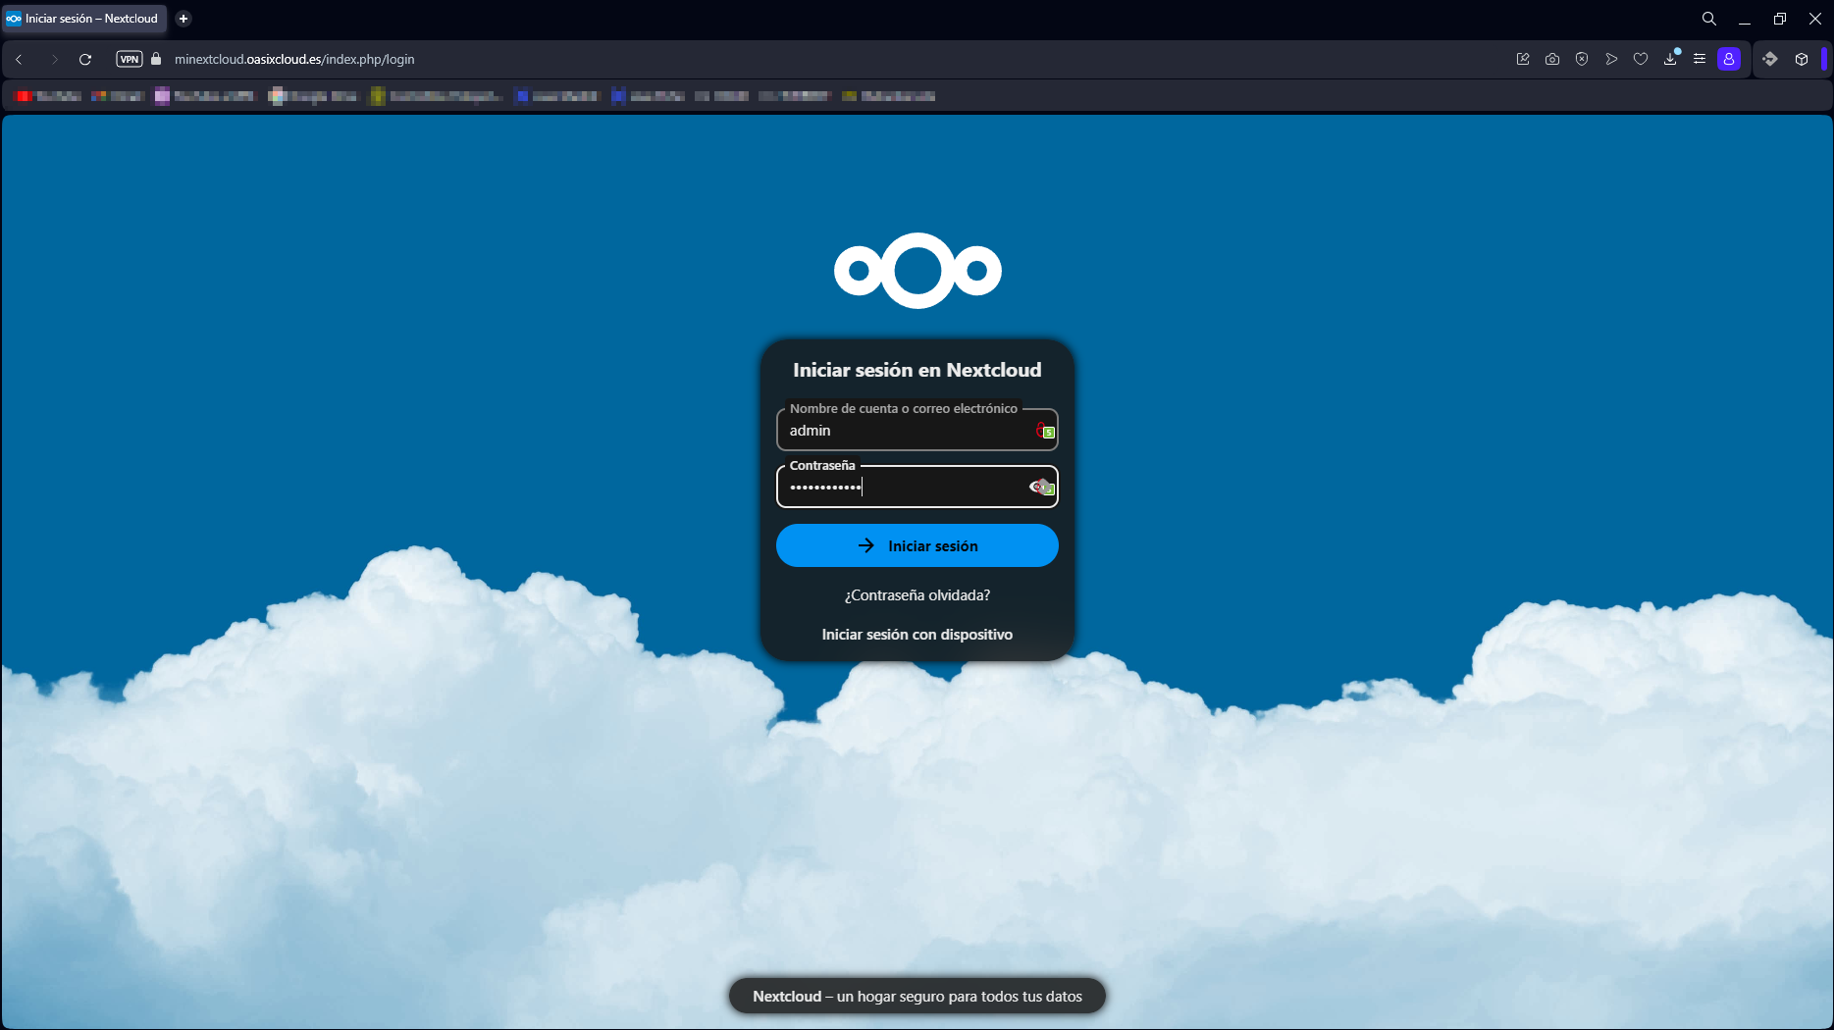Click the padlock site security icon
This screenshot has width=1834, height=1030.
(x=156, y=59)
